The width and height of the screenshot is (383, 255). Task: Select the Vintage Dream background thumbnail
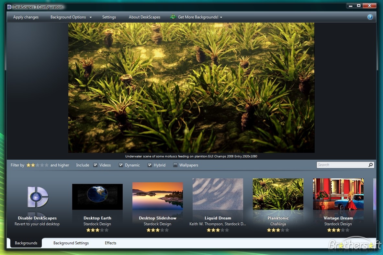[x=338, y=194]
